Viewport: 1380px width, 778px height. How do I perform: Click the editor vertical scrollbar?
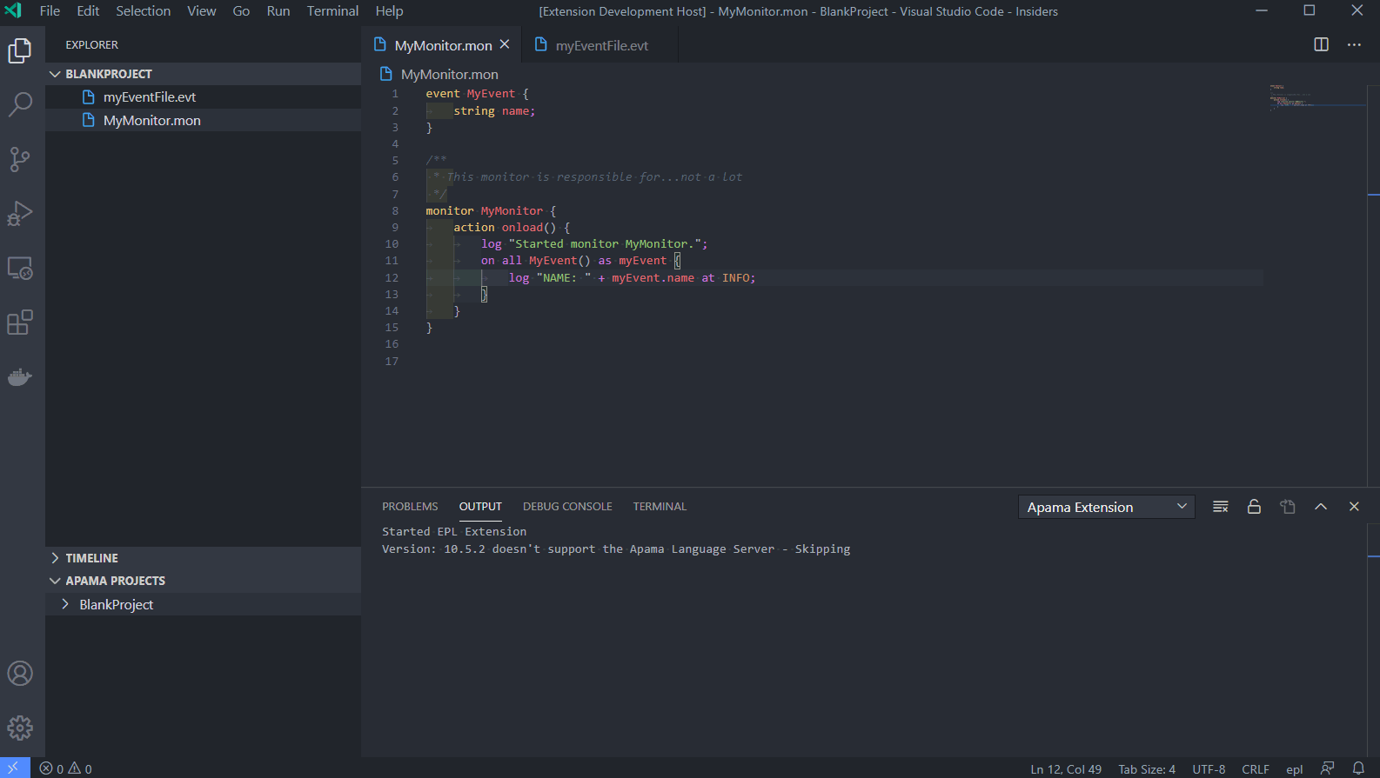pyautogui.click(x=1373, y=285)
